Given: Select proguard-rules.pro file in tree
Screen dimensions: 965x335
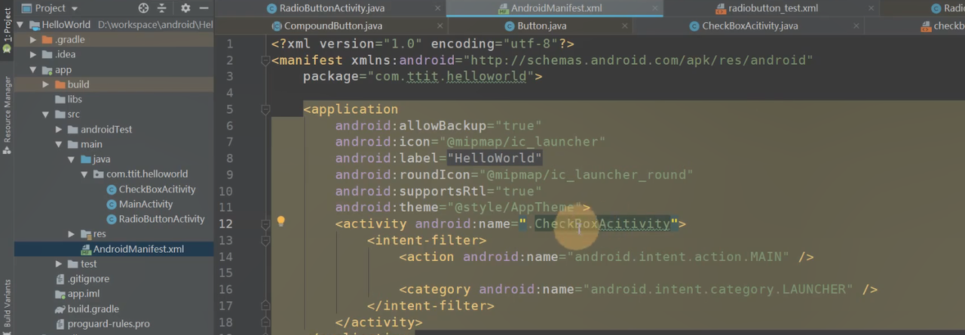Looking at the screenshot, I should (109, 324).
